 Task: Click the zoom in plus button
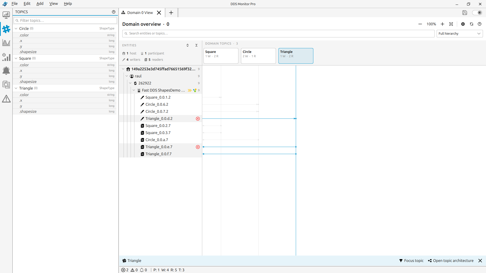(442, 24)
